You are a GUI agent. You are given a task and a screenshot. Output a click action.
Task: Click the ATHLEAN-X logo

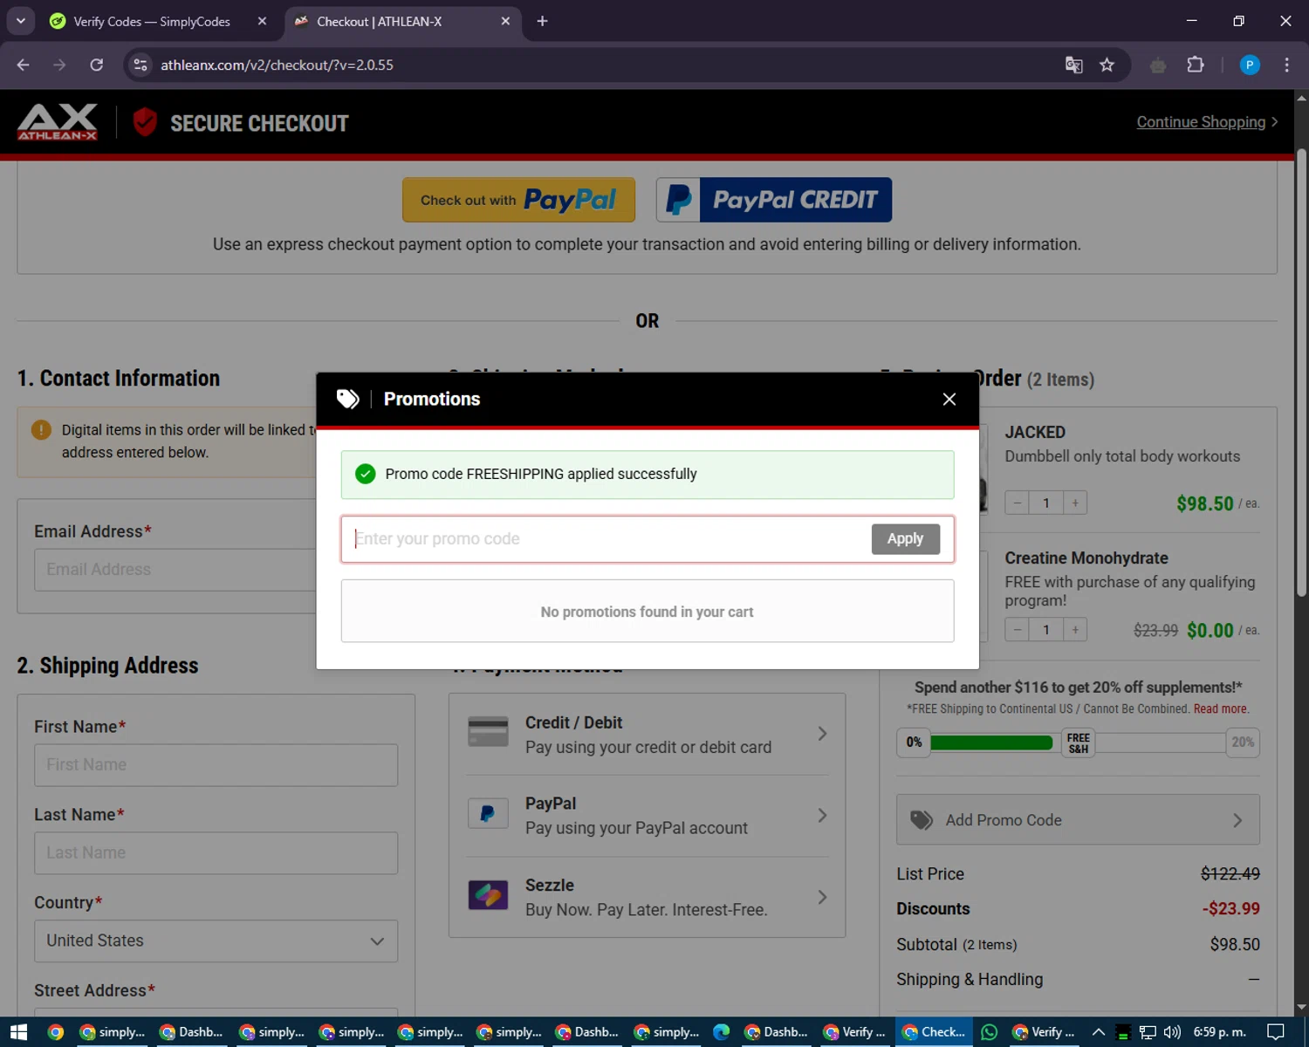tap(58, 122)
